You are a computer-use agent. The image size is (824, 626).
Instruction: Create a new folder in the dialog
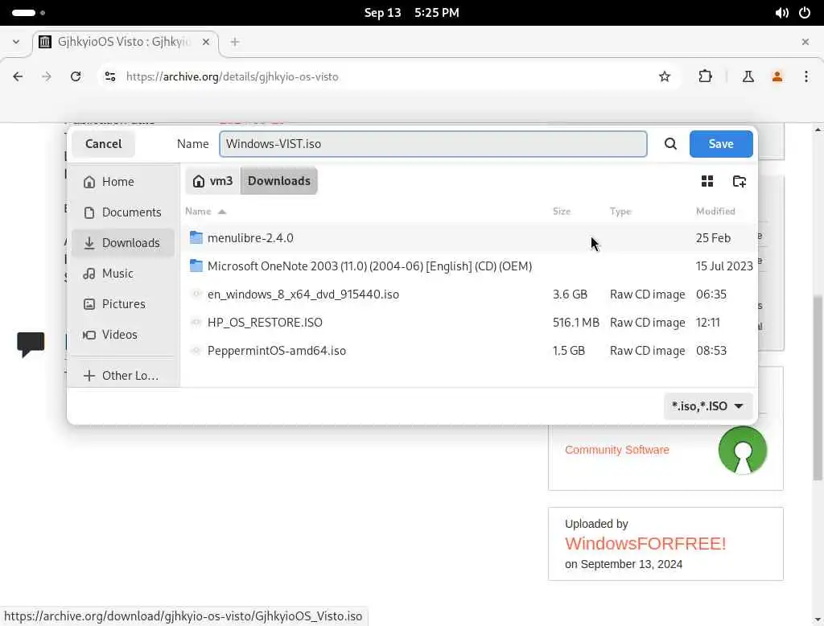[x=739, y=181]
